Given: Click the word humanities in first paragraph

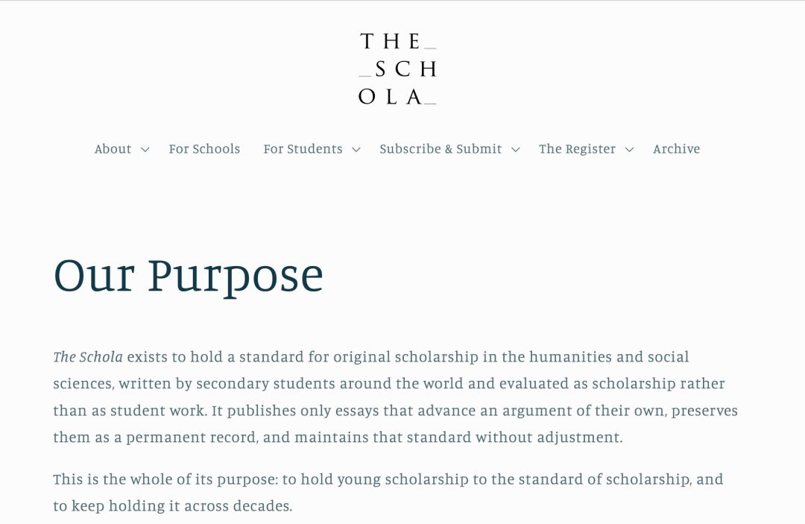Looking at the screenshot, I should pos(570,357).
